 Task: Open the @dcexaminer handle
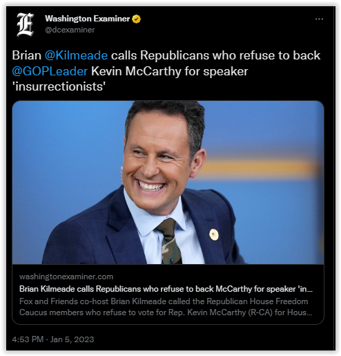(70, 30)
